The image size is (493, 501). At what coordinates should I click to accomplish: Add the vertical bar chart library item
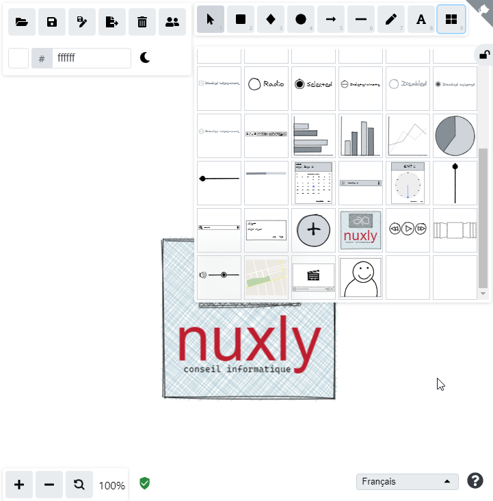click(360, 136)
